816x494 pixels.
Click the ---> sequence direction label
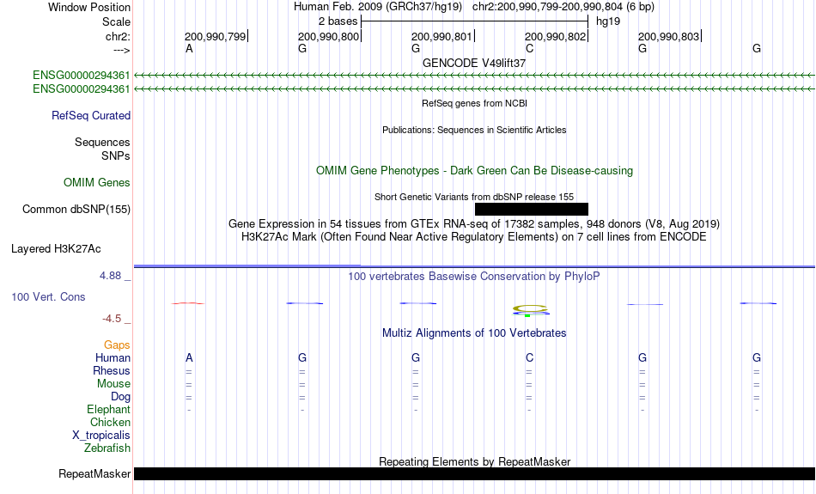pos(121,50)
